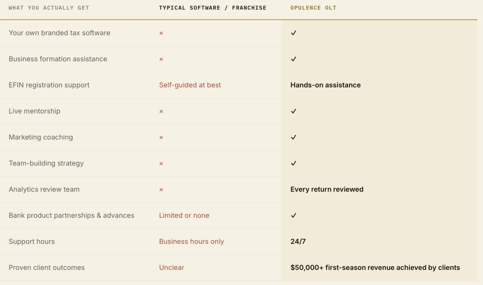Click the checkmark for Bank product partnerships
483x285 pixels.
tap(293, 215)
